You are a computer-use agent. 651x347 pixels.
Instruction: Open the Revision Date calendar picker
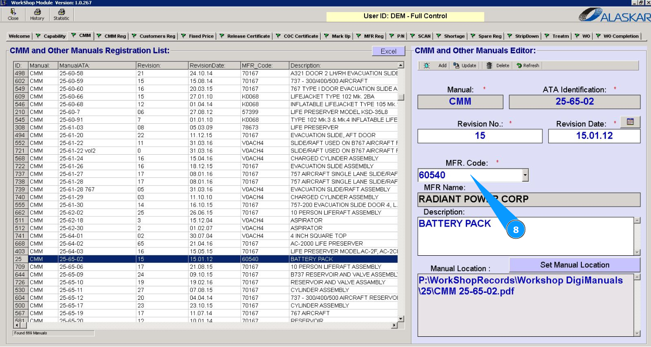(x=630, y=122)
